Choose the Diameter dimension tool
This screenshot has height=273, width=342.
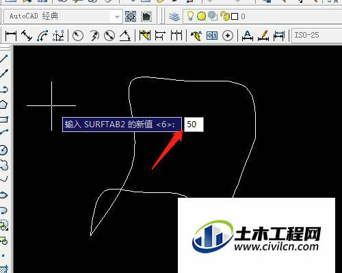109,36
